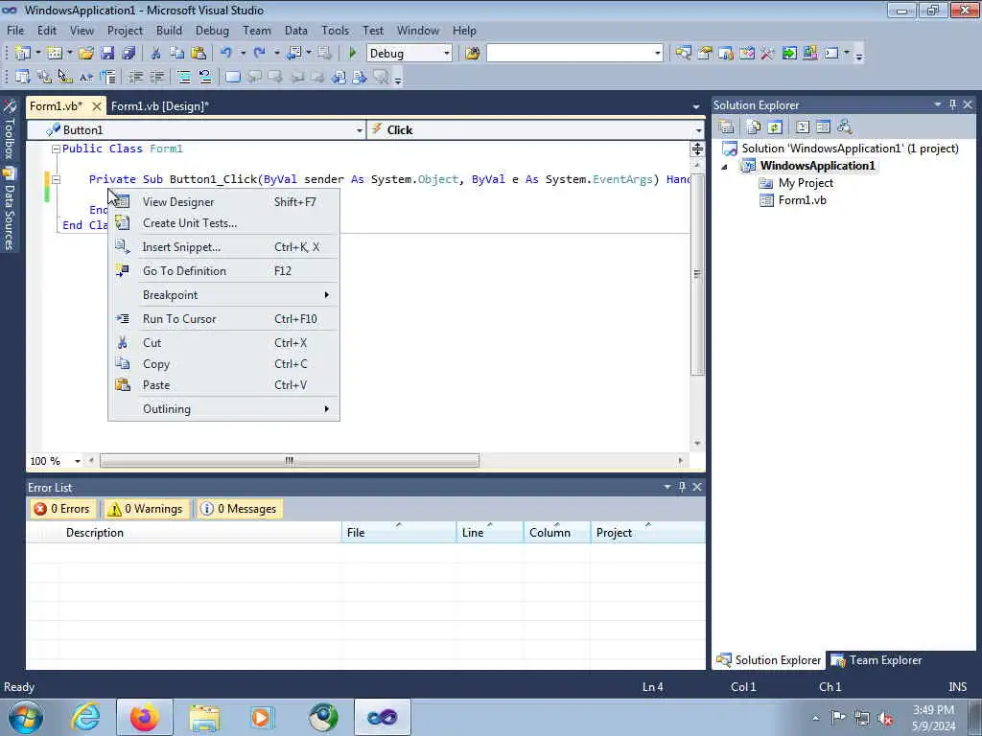This screenshot has width=982, height=736.
Task: Click the Undo arrow icon
Action: 225,54
